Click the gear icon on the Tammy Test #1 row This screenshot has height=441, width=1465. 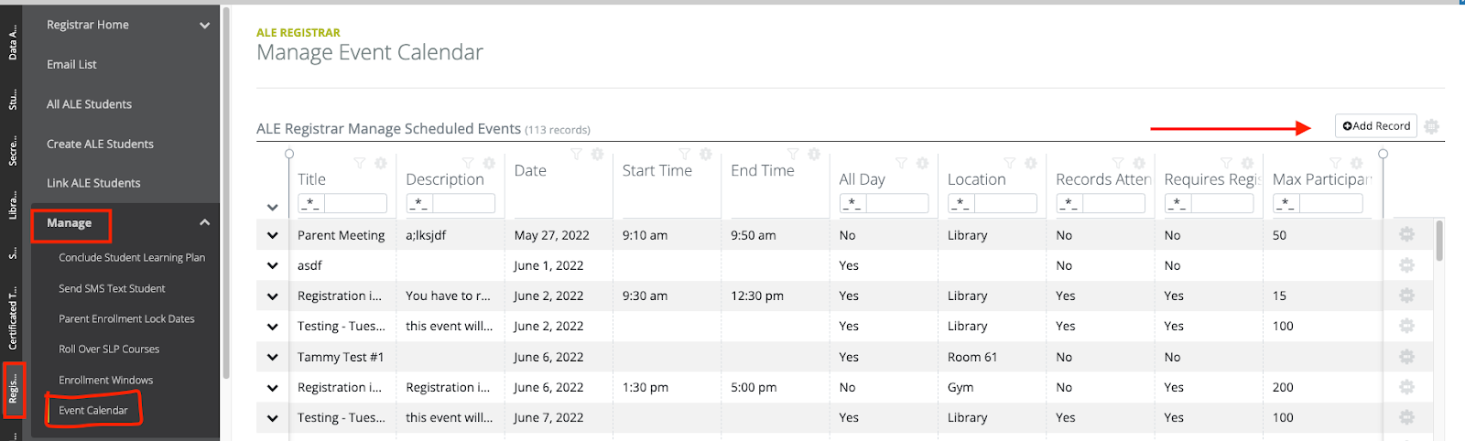point(1407,357)
